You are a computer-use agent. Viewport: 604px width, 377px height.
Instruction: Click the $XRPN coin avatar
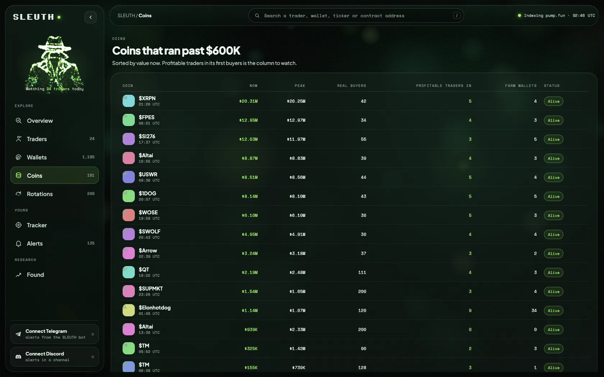(129, 101)
